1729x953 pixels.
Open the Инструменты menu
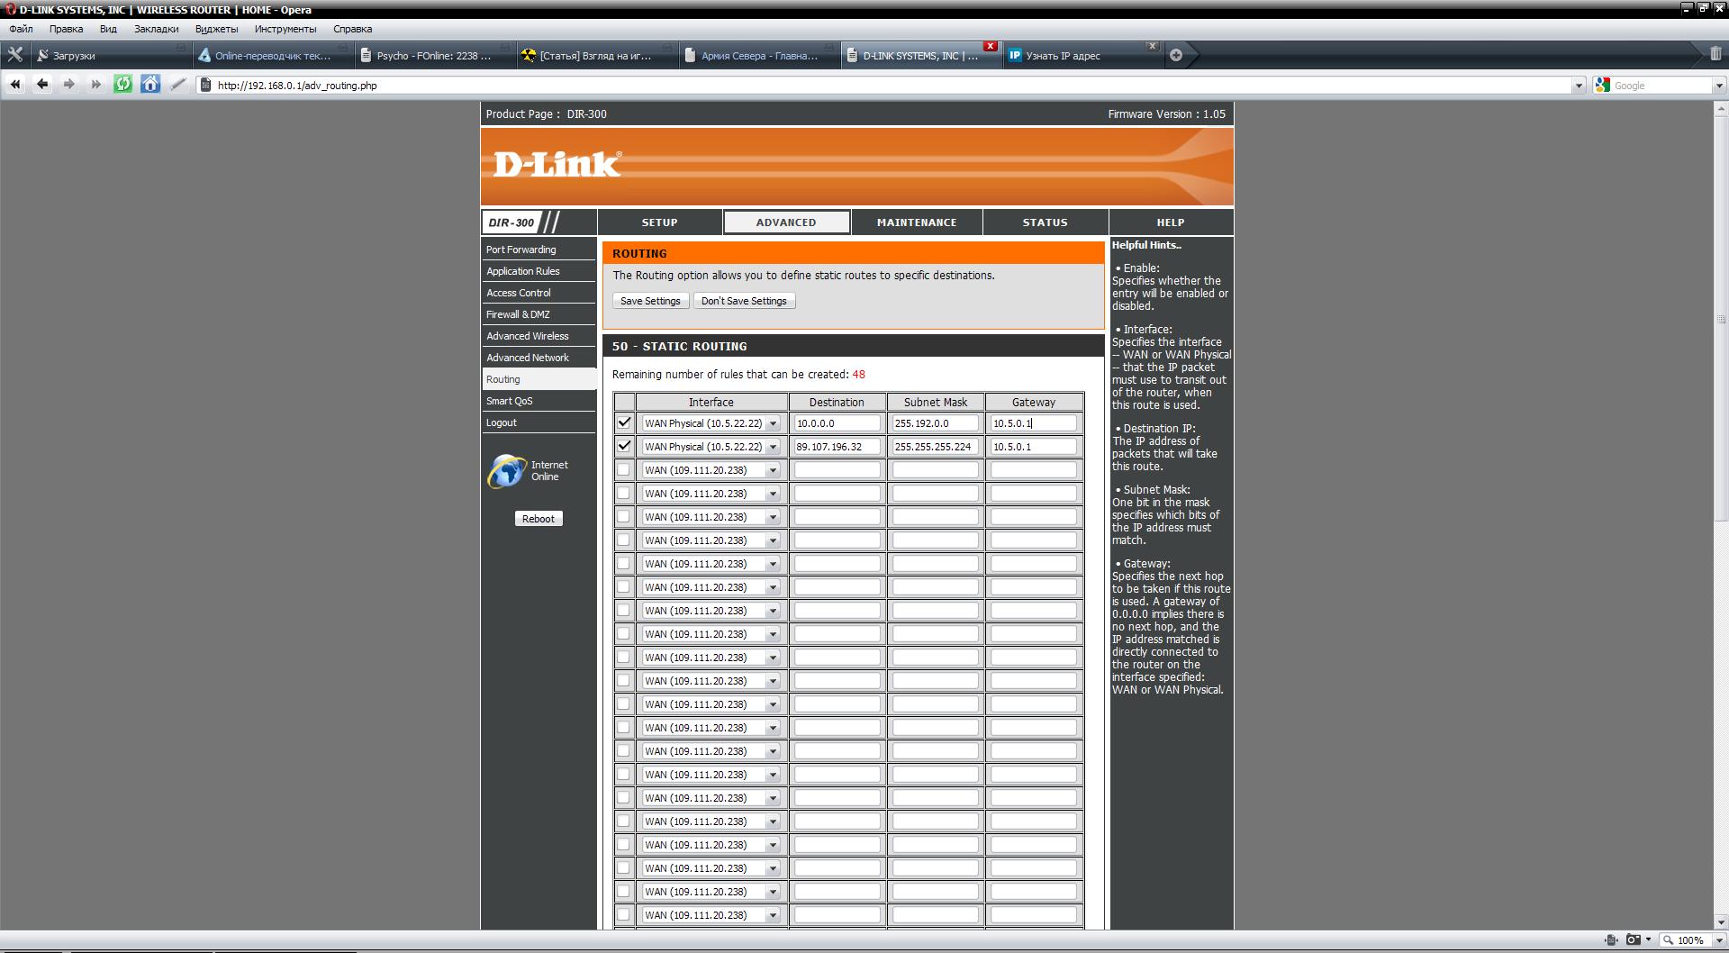(x=285, y=29)
